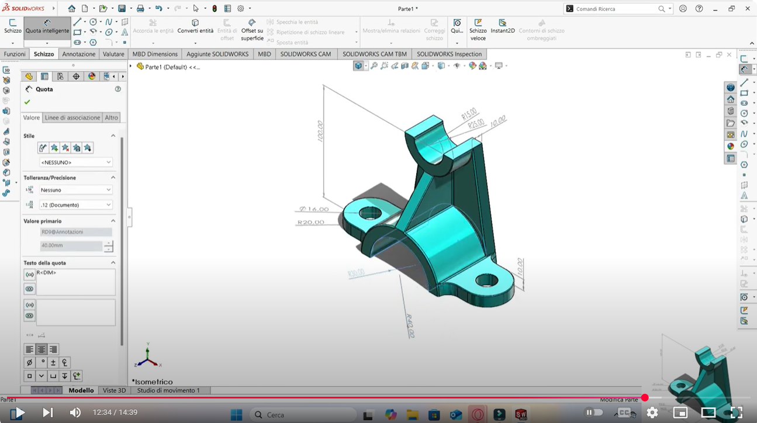Switch to the Annotazione ribbon tab
The height and width of the screenshot is (423, 757).
(78, 54)
